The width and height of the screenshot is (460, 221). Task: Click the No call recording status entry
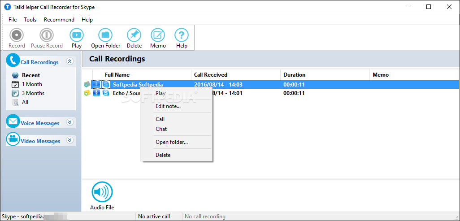click(205, 217)
